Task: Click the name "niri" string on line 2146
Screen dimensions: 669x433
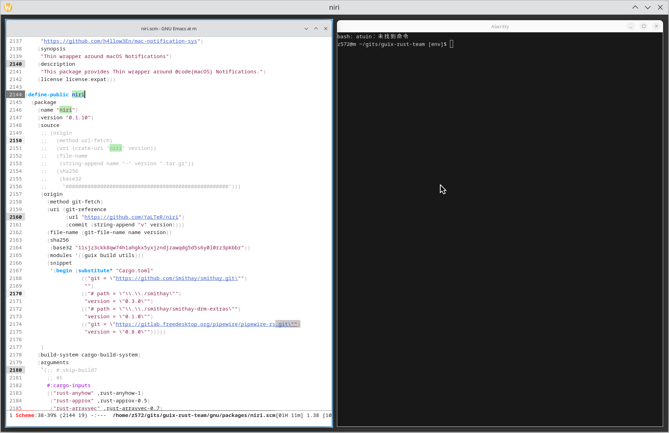Action: point(66,110)
